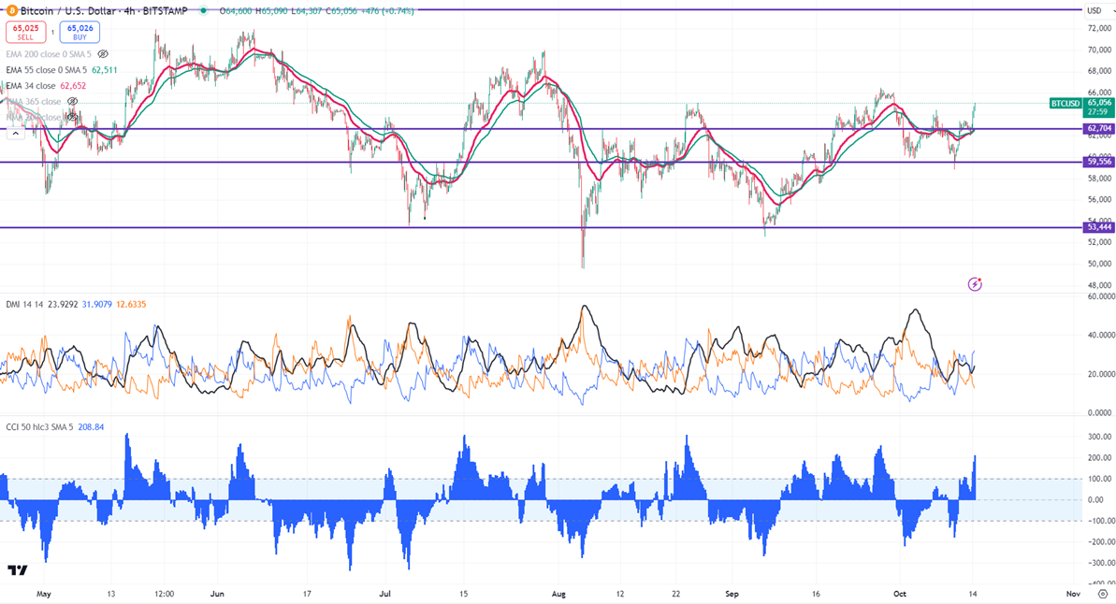Collapse the indicator legend with the chevron
Image resolution: width=1116 pixels, height=604 pixels.
16,133
